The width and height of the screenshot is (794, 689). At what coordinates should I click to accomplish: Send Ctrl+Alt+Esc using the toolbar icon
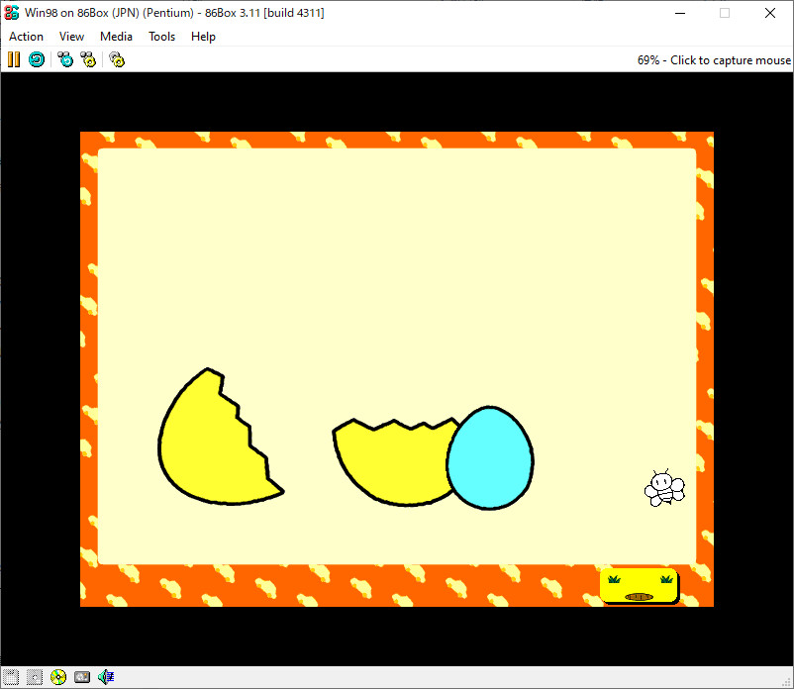(x=88, y=59)
